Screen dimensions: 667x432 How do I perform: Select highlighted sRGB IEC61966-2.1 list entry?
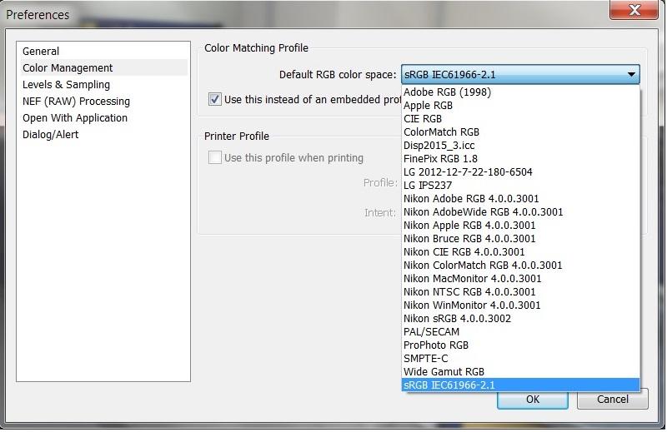[x=520, y=385]
